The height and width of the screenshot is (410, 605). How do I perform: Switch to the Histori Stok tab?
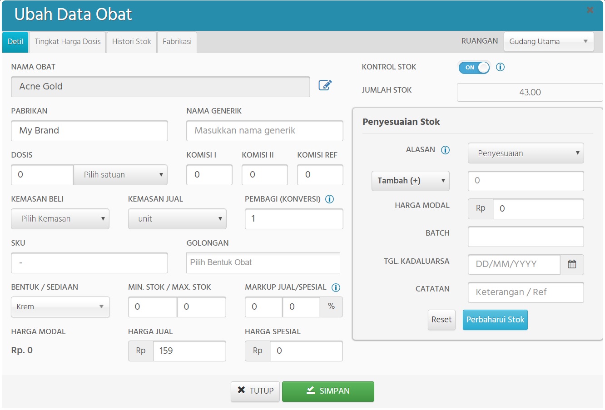(131, 41)
